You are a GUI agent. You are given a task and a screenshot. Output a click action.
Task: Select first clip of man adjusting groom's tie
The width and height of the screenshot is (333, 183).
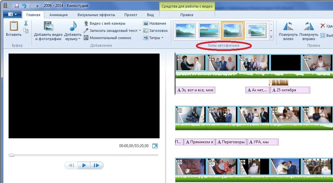(x=191, y=63)
